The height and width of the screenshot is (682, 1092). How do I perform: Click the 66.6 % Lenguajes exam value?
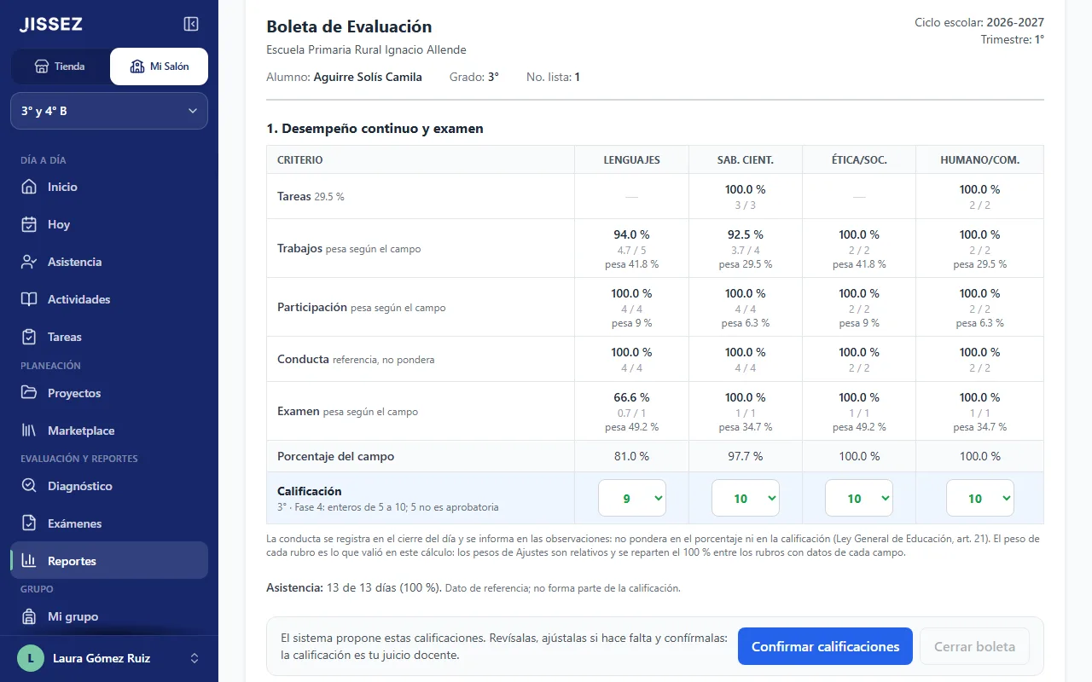pos(631,397)
